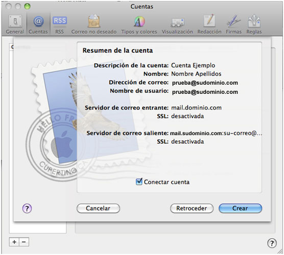Select the Cuentas toolbar icon
284x255 pixels.
point(38,24)
